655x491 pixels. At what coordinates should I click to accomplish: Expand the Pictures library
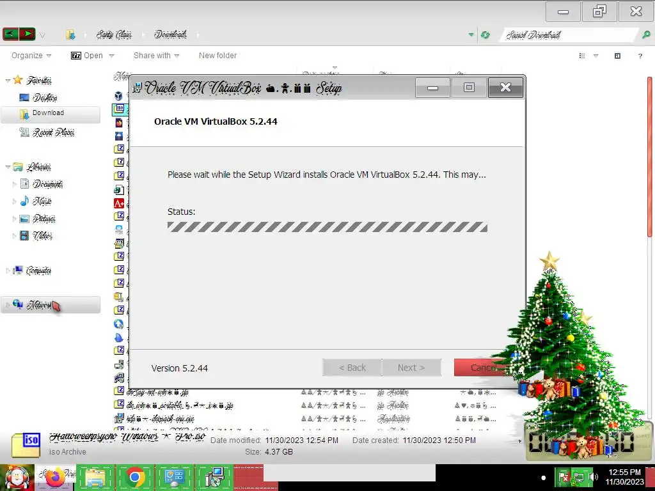[x=15, y=219]
